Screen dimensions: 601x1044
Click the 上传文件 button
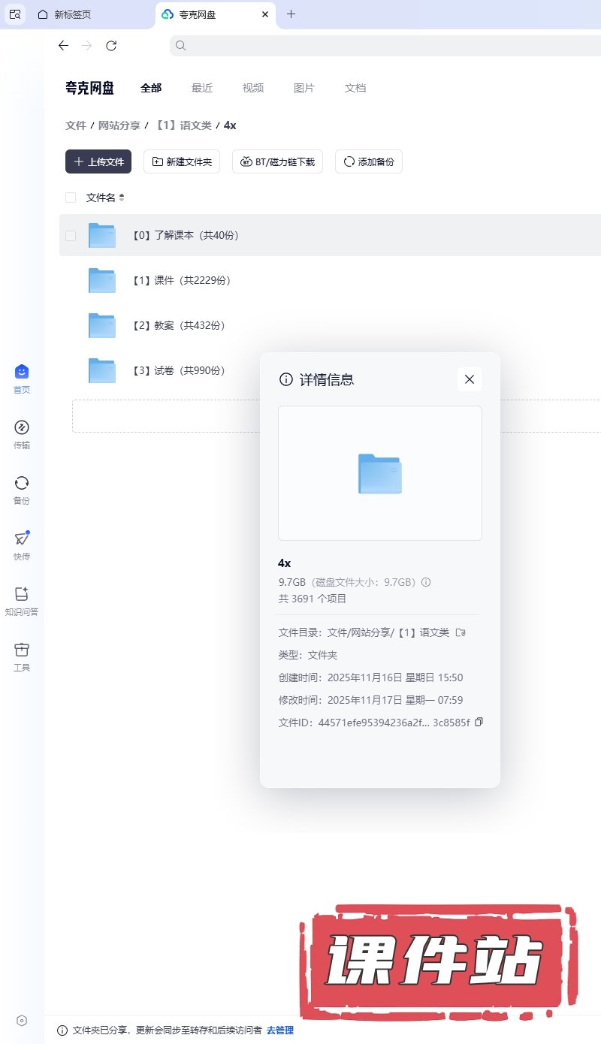point(98,161)
